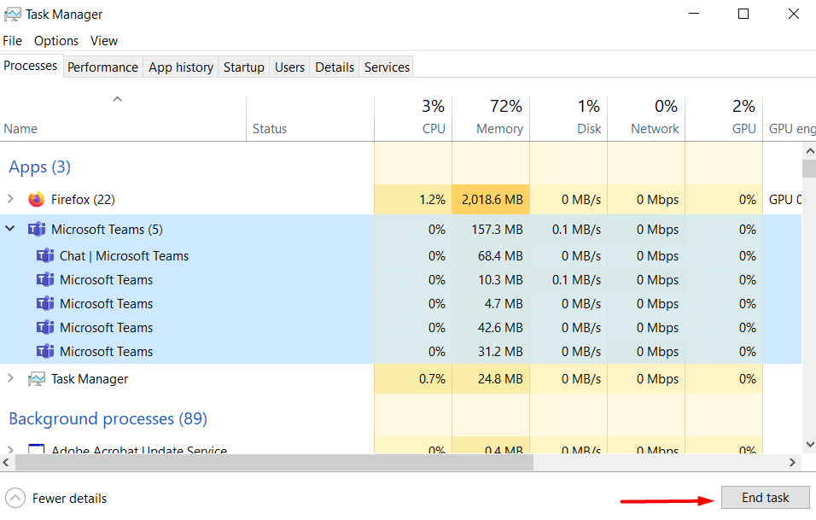
Task: Click the Task Manager process icon
Action: (x=36, y=379)
